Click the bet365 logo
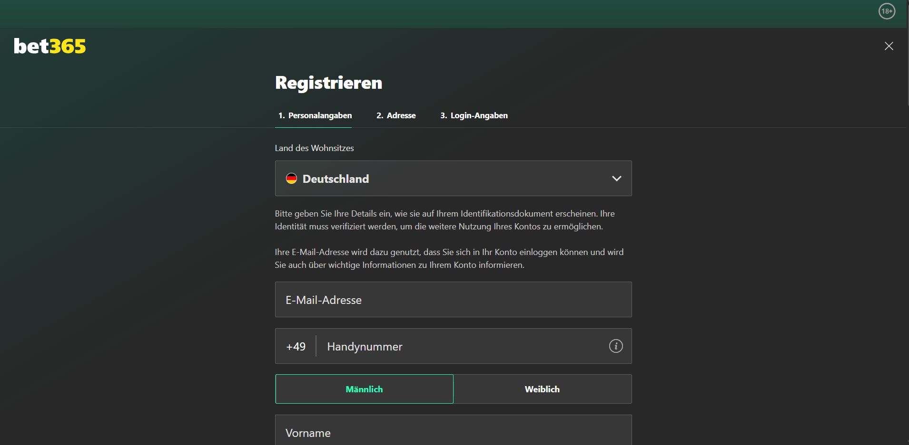 (x=49, y=46)
